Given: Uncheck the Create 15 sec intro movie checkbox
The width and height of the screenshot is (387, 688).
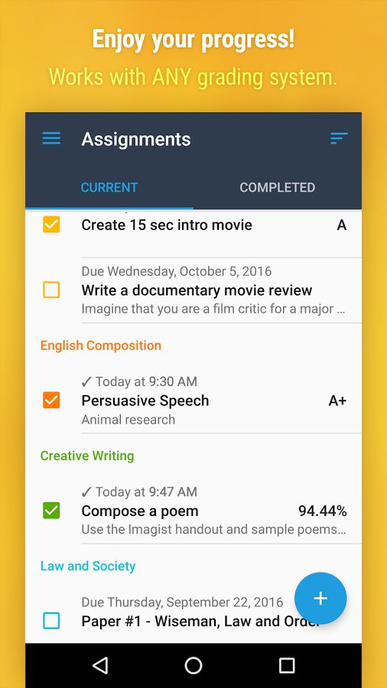Looking at the screenshot, I should [51, 224].
